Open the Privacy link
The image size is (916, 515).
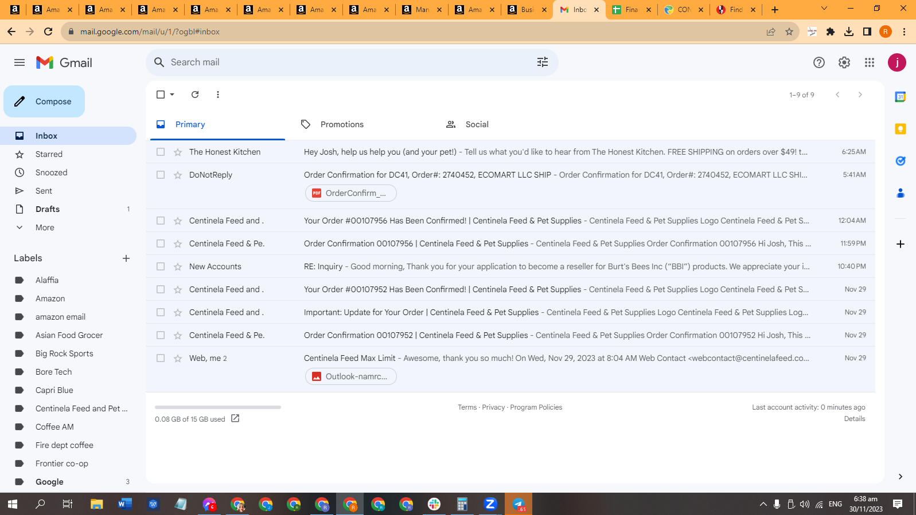pos(493,407)
